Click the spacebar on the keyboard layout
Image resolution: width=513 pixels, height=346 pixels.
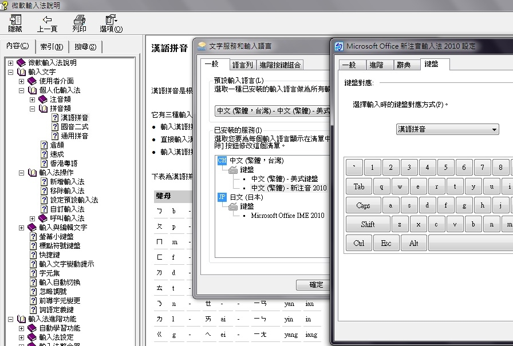pyautogui.click(x=471, y=243)
